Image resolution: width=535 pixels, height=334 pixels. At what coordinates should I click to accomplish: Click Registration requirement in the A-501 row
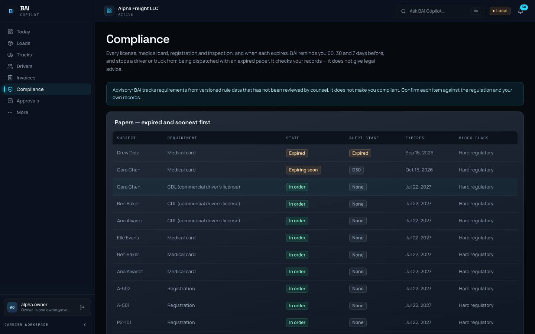coord(181,305)
